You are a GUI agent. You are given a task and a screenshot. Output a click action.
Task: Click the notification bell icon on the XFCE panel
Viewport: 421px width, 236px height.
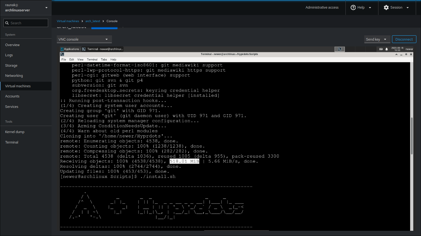coord(387,49)
